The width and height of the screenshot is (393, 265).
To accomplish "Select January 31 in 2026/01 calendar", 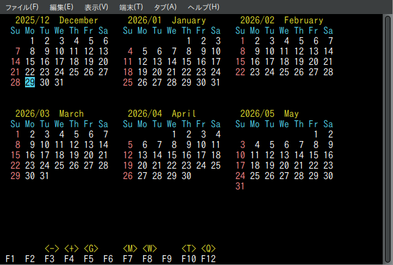I will coord(216,82).
